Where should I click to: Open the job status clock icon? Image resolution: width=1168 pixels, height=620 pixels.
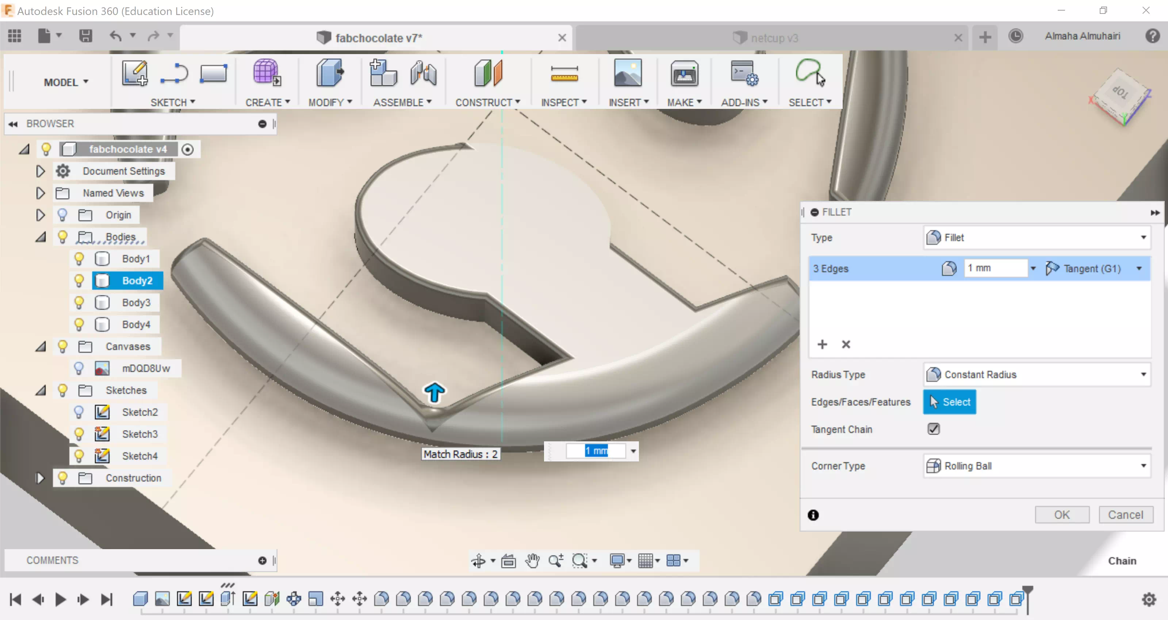tap(1016, 36)
